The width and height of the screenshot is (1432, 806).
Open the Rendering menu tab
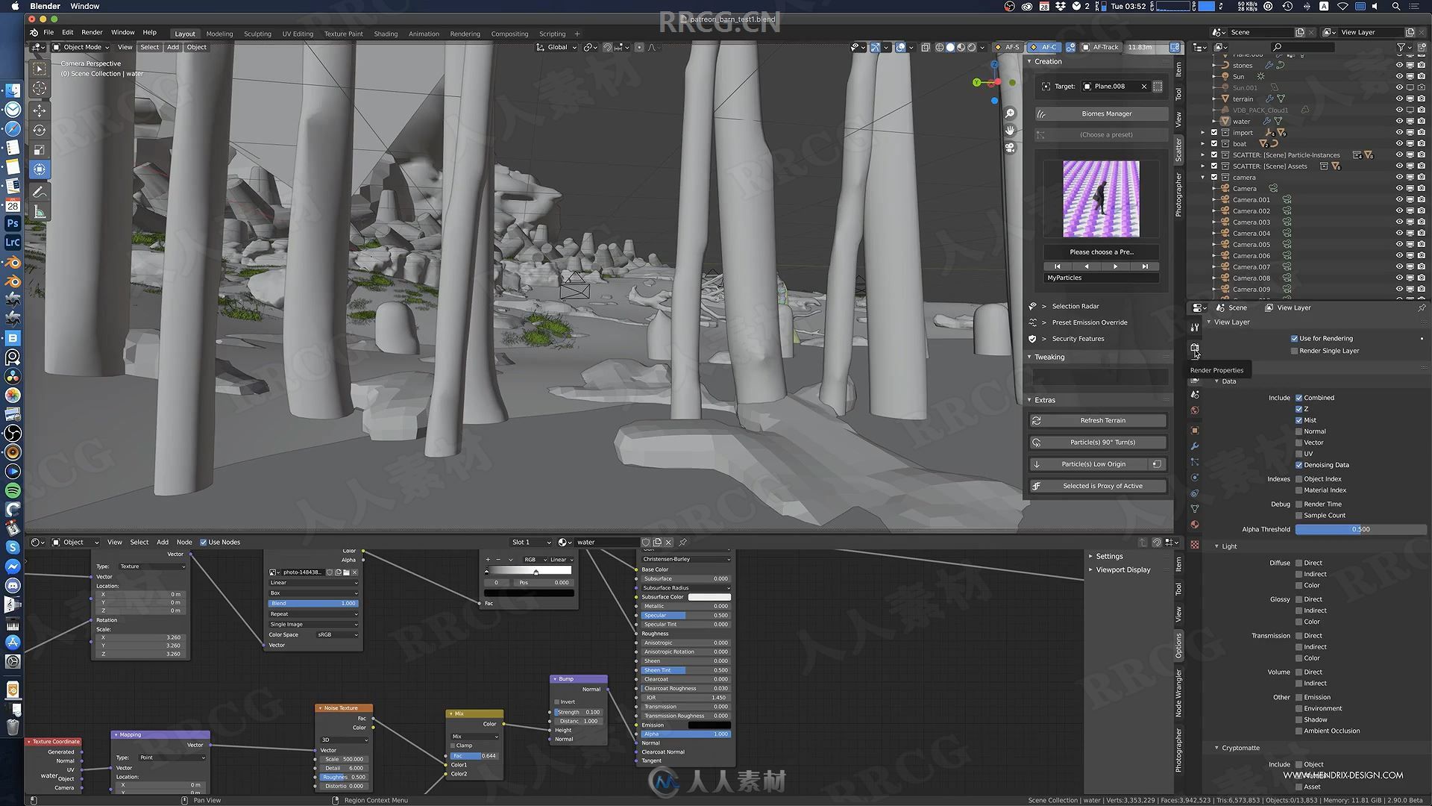tap(463, 33)
